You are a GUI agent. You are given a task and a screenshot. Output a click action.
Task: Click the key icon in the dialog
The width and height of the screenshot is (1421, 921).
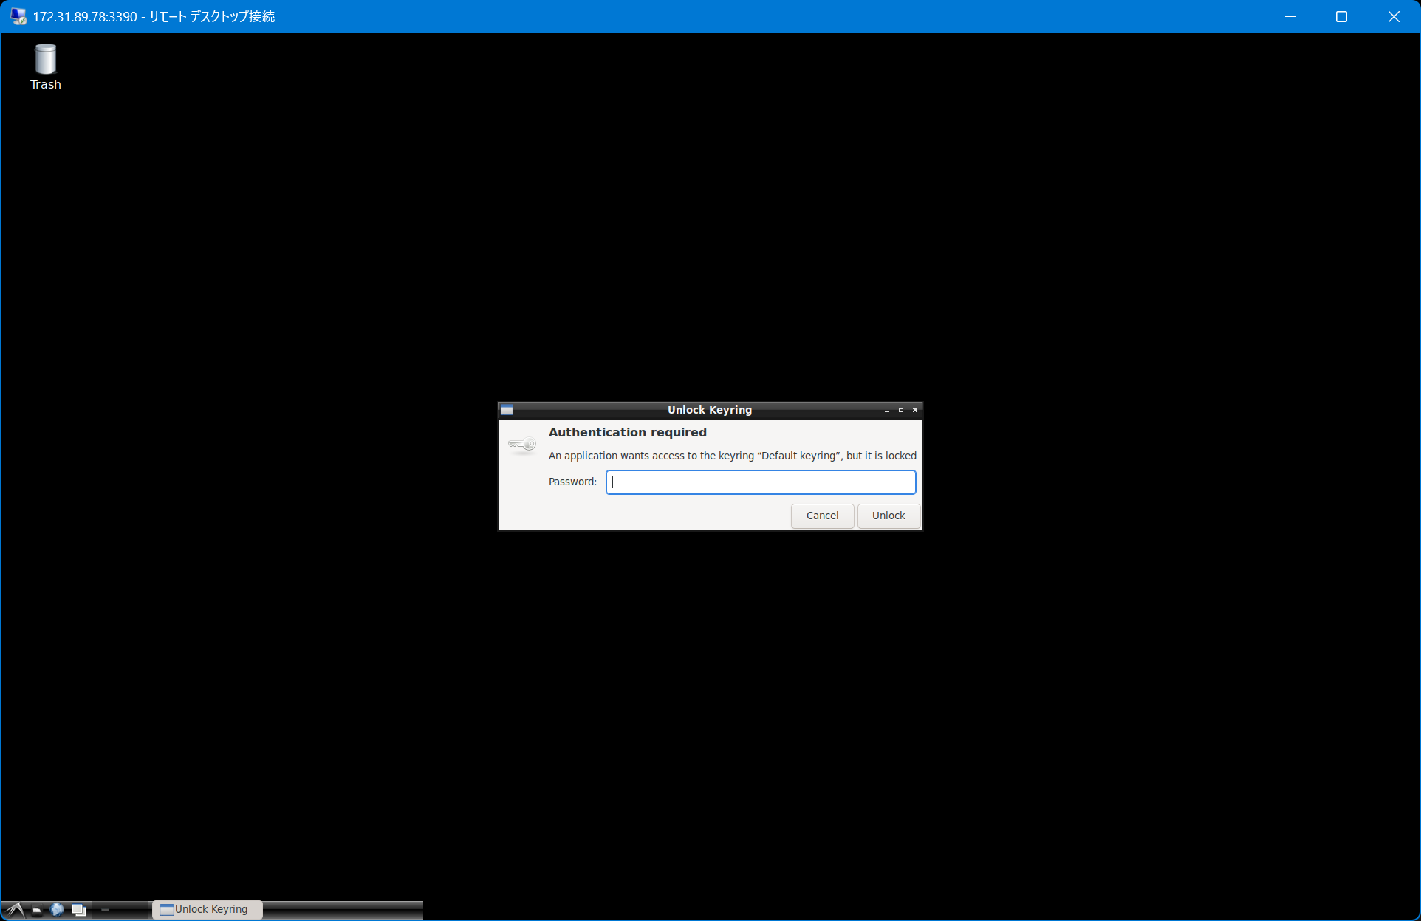click(x=522, y=444)
